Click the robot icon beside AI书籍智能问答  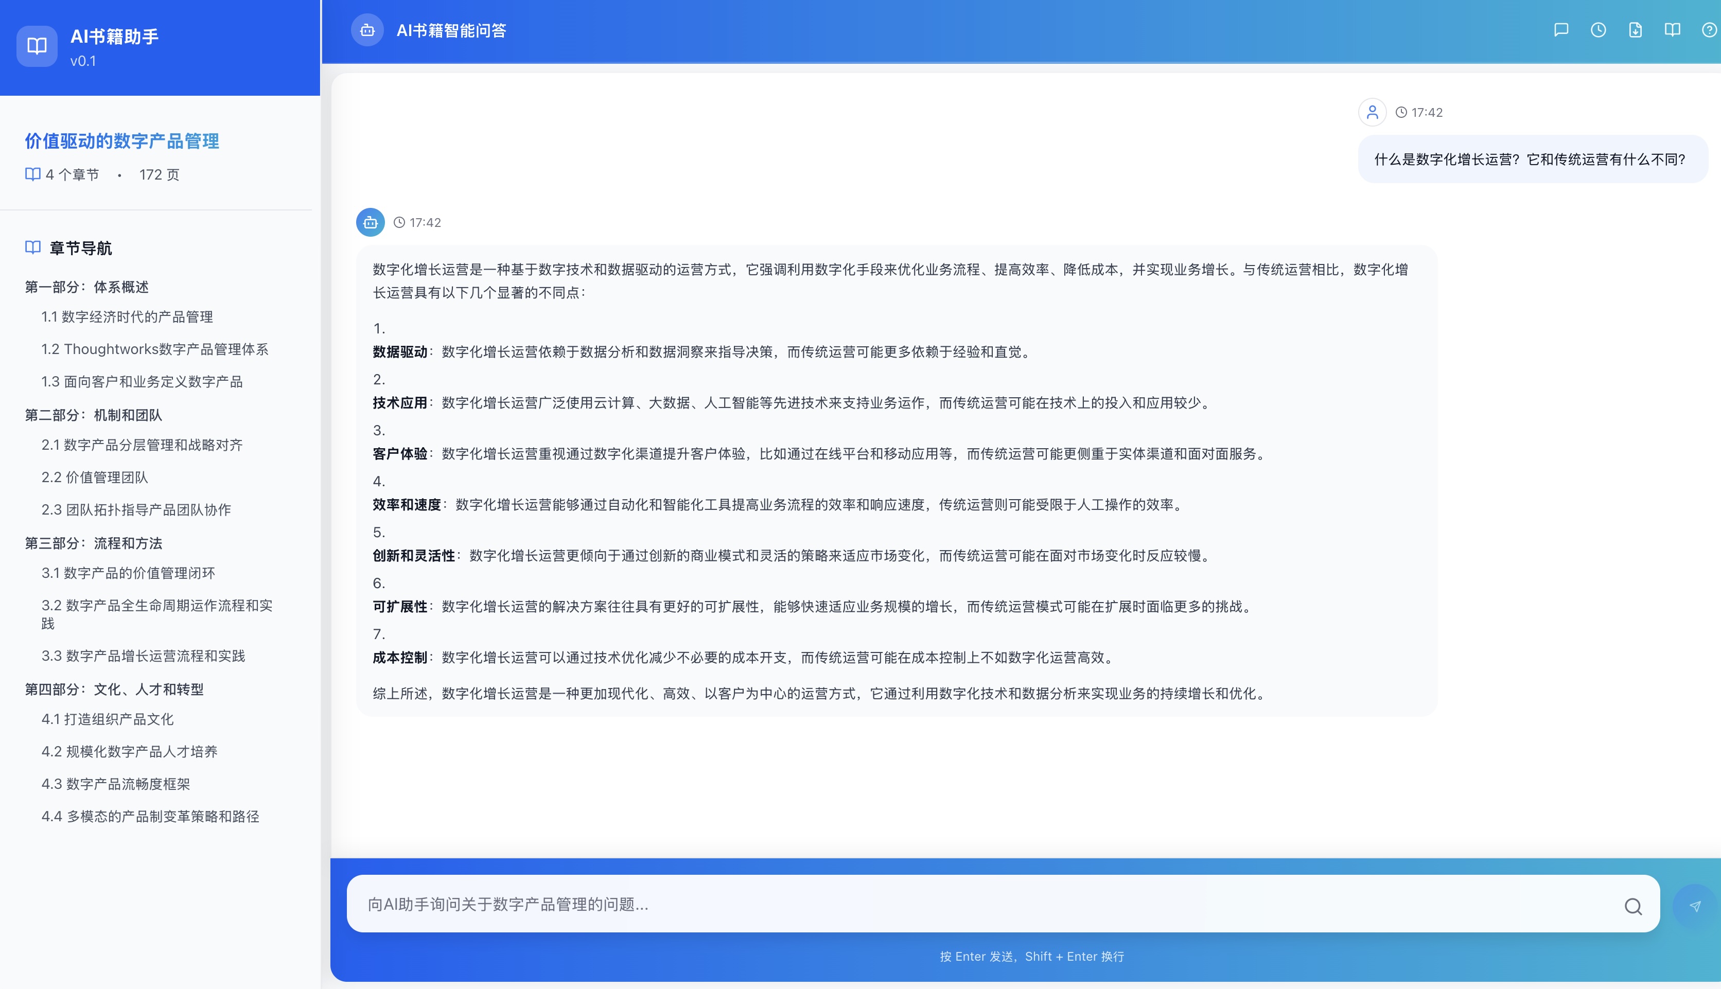coord(367,30)
